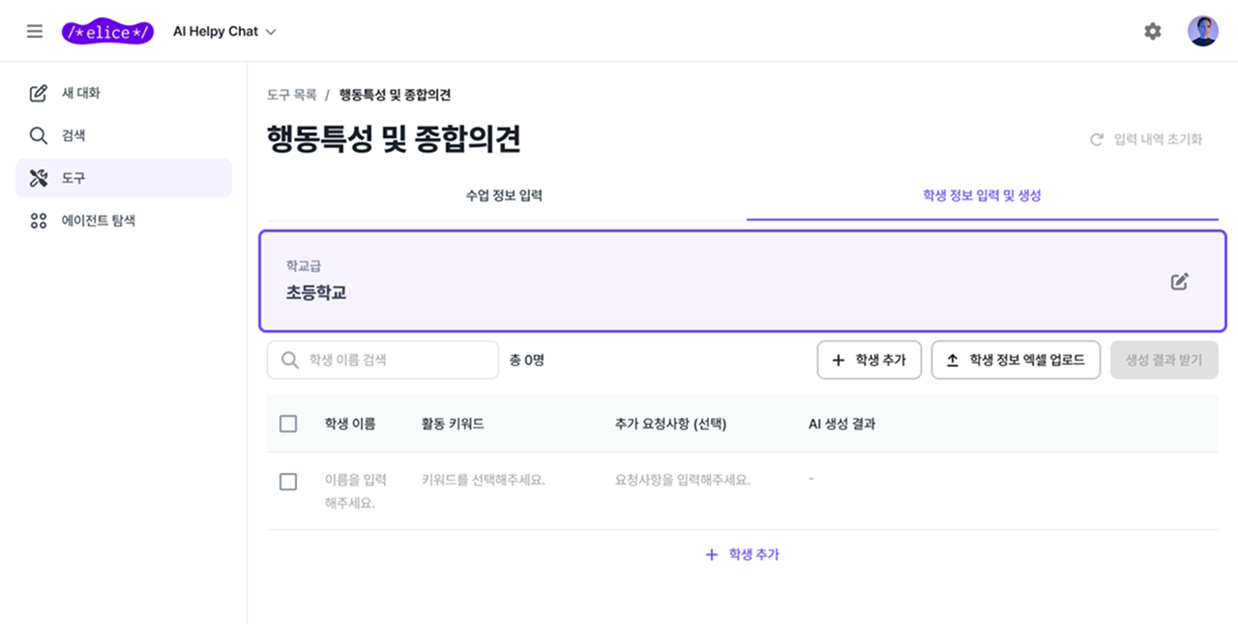Click the Elice logo
The height and width of the screenshot is (624, 1238).
[107, 30]
